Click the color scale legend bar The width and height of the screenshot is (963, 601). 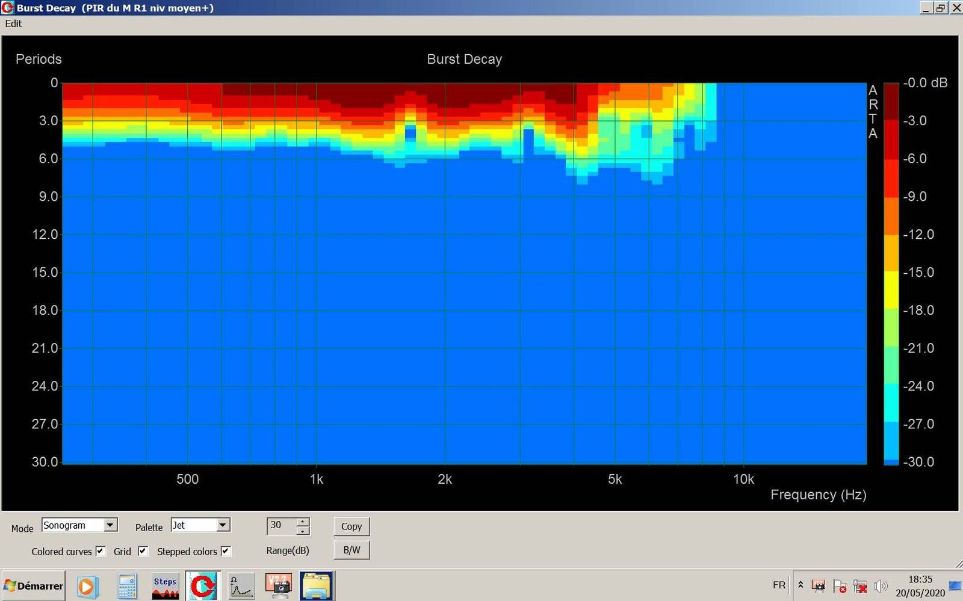(891, 274)
